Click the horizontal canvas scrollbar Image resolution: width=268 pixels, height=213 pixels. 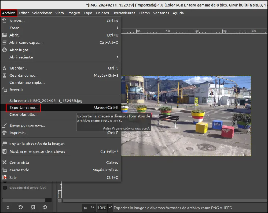(x=165, y=201)
